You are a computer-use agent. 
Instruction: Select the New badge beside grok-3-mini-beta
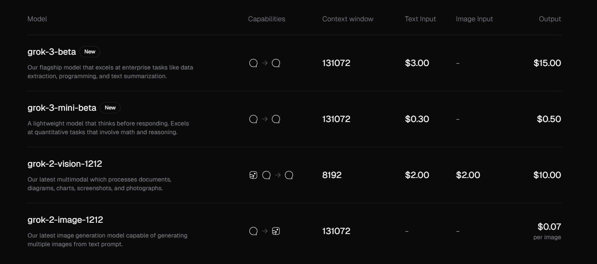click(110, 108)
